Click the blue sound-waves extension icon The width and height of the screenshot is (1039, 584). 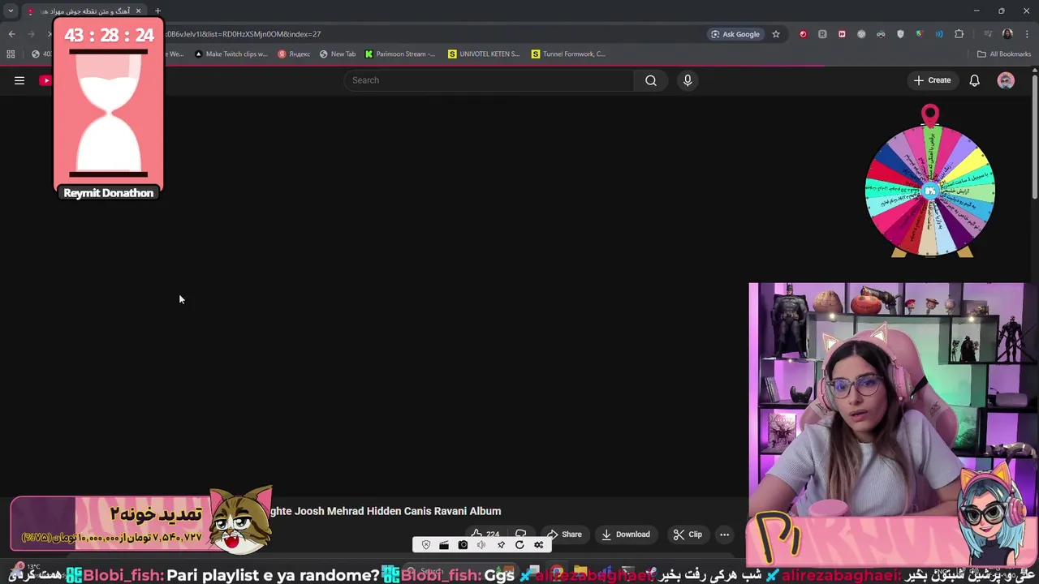pos(939,34)
